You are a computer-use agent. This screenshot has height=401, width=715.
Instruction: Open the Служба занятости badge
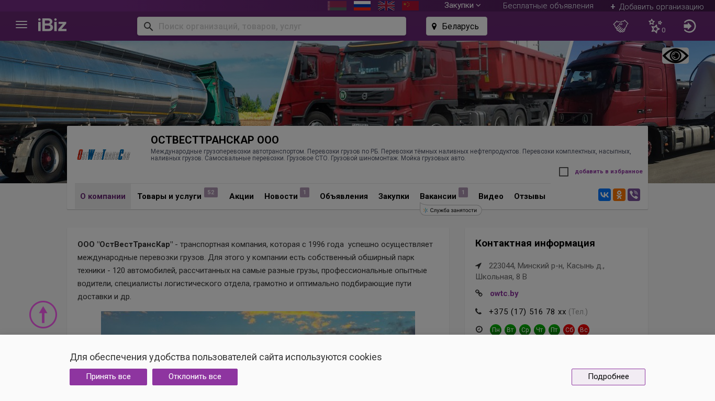pos(451,210)
